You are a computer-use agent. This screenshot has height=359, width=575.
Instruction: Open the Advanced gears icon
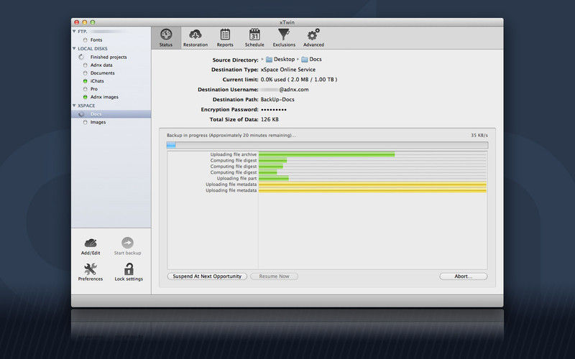(x=313, y=34)
